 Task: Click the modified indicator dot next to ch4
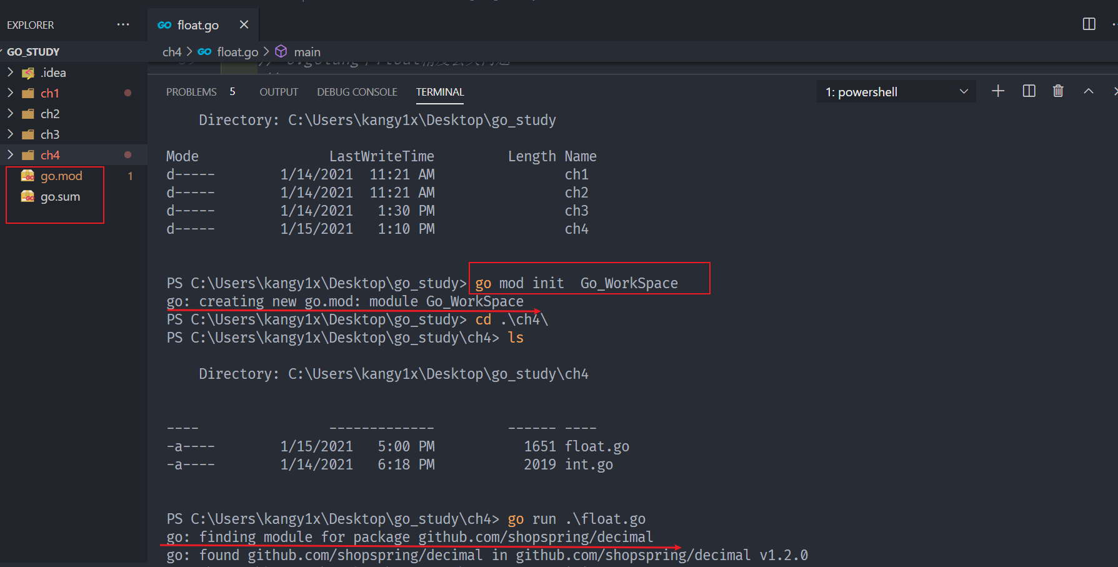pyautogui.click(x=127, y=154)
